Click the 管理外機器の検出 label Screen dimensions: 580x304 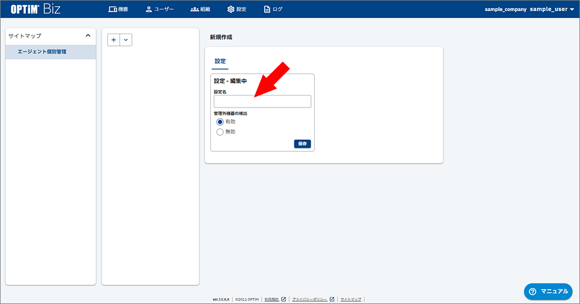click(x=231, y=114)
